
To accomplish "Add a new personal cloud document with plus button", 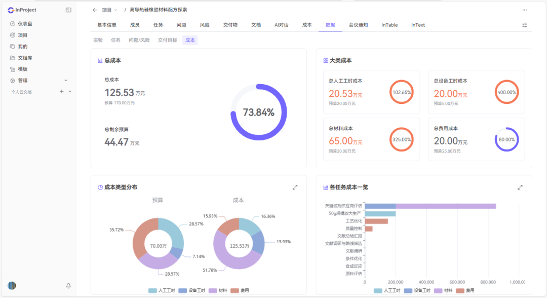I will pyautogui.click(x=61, y=91).
